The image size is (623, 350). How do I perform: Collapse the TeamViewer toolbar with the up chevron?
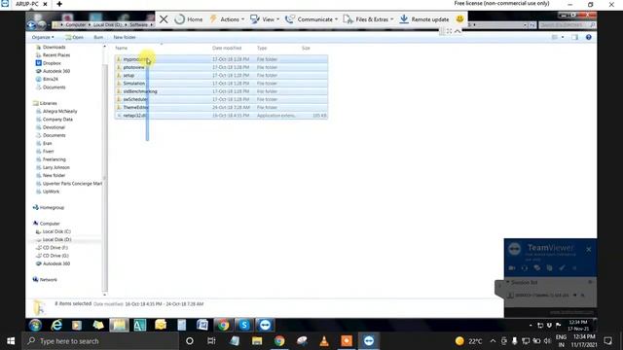pyautogui.click(x=458, y=31)
